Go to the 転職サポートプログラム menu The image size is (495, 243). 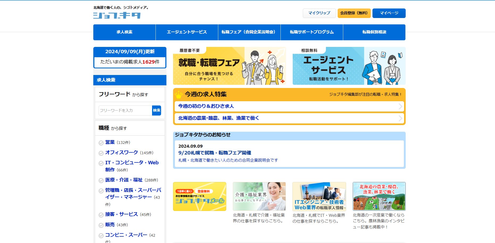click(312, 32)
